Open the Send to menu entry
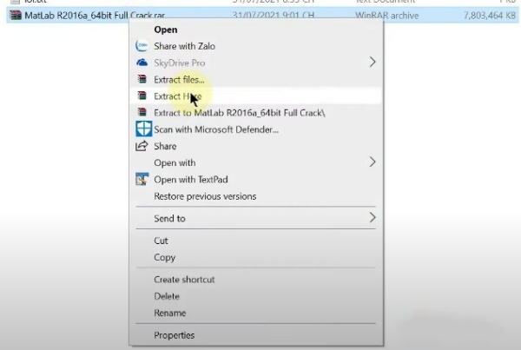The width and height of the screenshot is (521, 350). pyautogui.click(x=169, y=218)
